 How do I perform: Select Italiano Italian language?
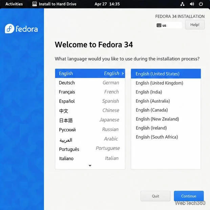[90, 159]
